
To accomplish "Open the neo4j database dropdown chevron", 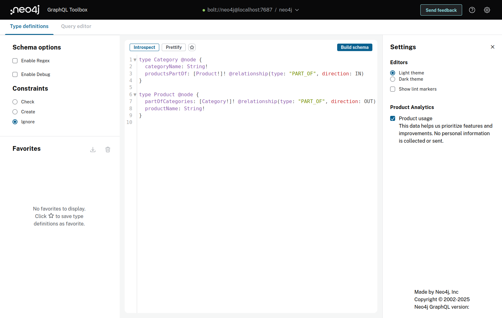I will (297, 10).
